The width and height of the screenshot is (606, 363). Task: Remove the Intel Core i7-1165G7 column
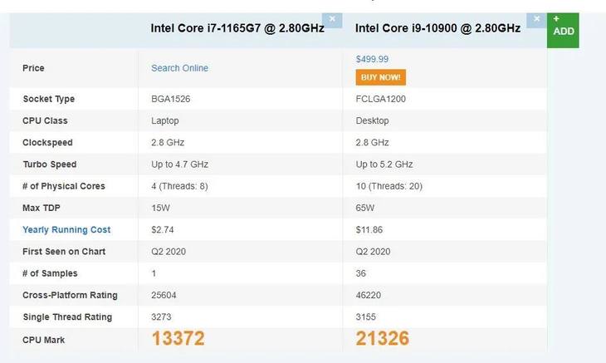pos(332,18)
